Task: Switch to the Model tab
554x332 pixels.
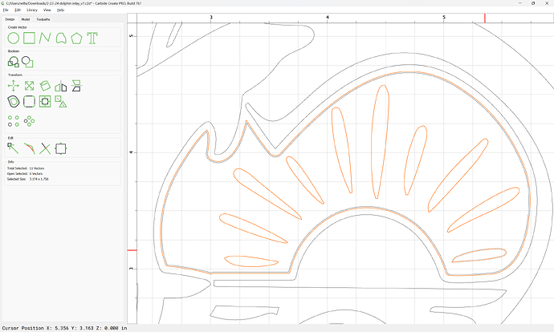Action: (x=26, y=19)
